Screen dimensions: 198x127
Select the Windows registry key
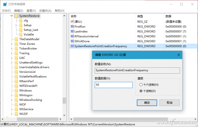25,91
